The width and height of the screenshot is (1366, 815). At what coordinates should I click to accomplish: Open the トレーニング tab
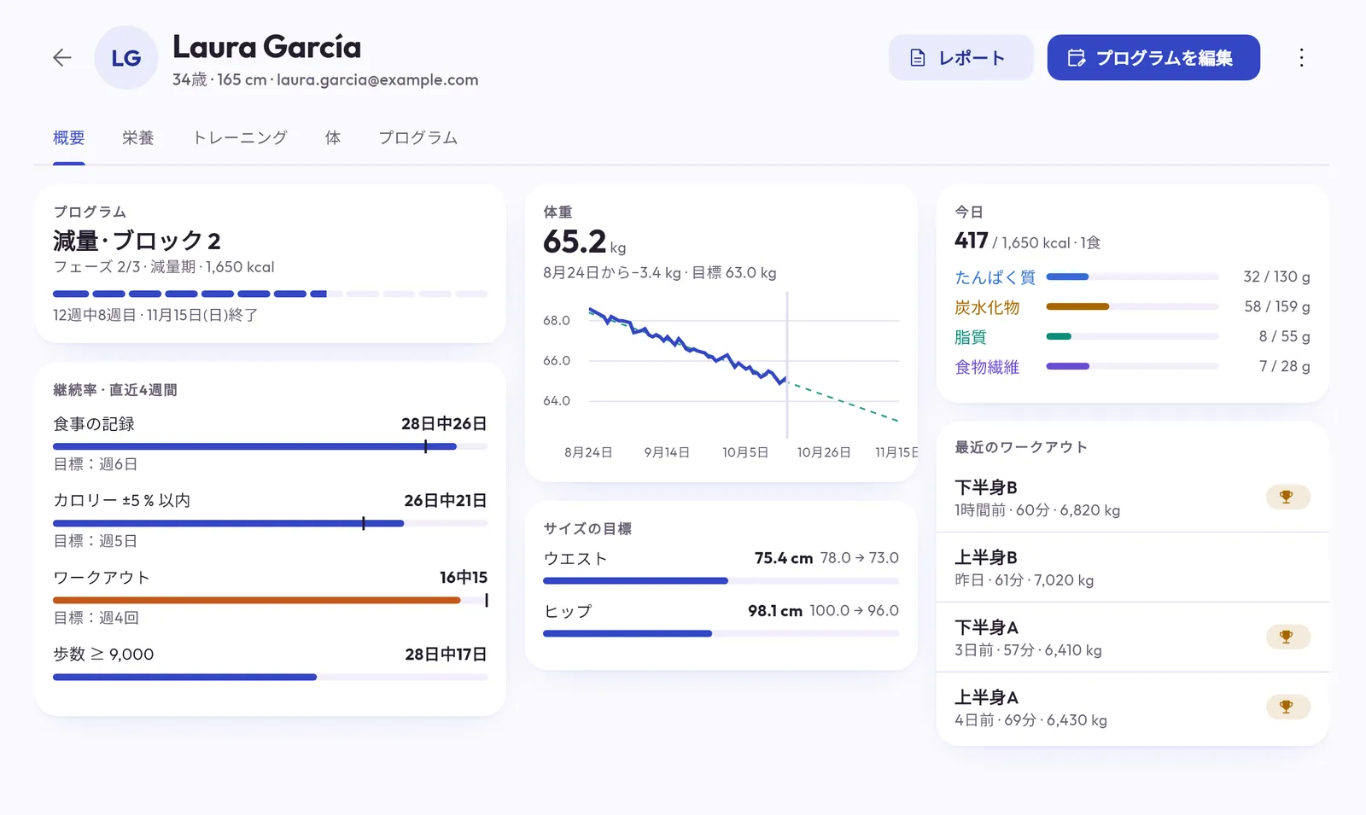240,137
